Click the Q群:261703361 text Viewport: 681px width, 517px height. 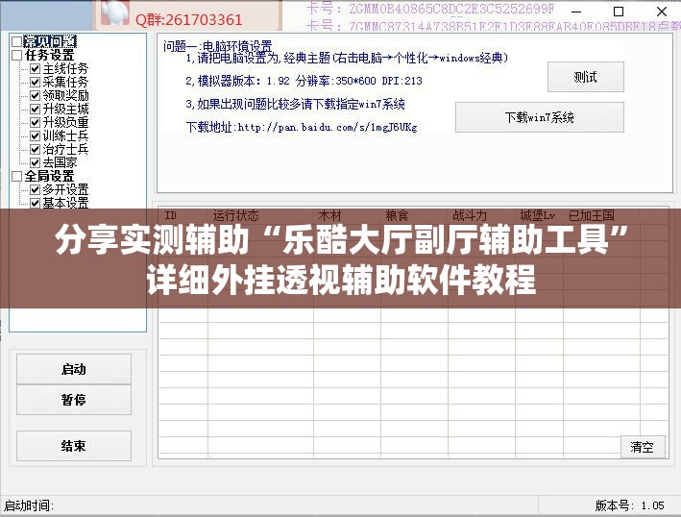189,20
